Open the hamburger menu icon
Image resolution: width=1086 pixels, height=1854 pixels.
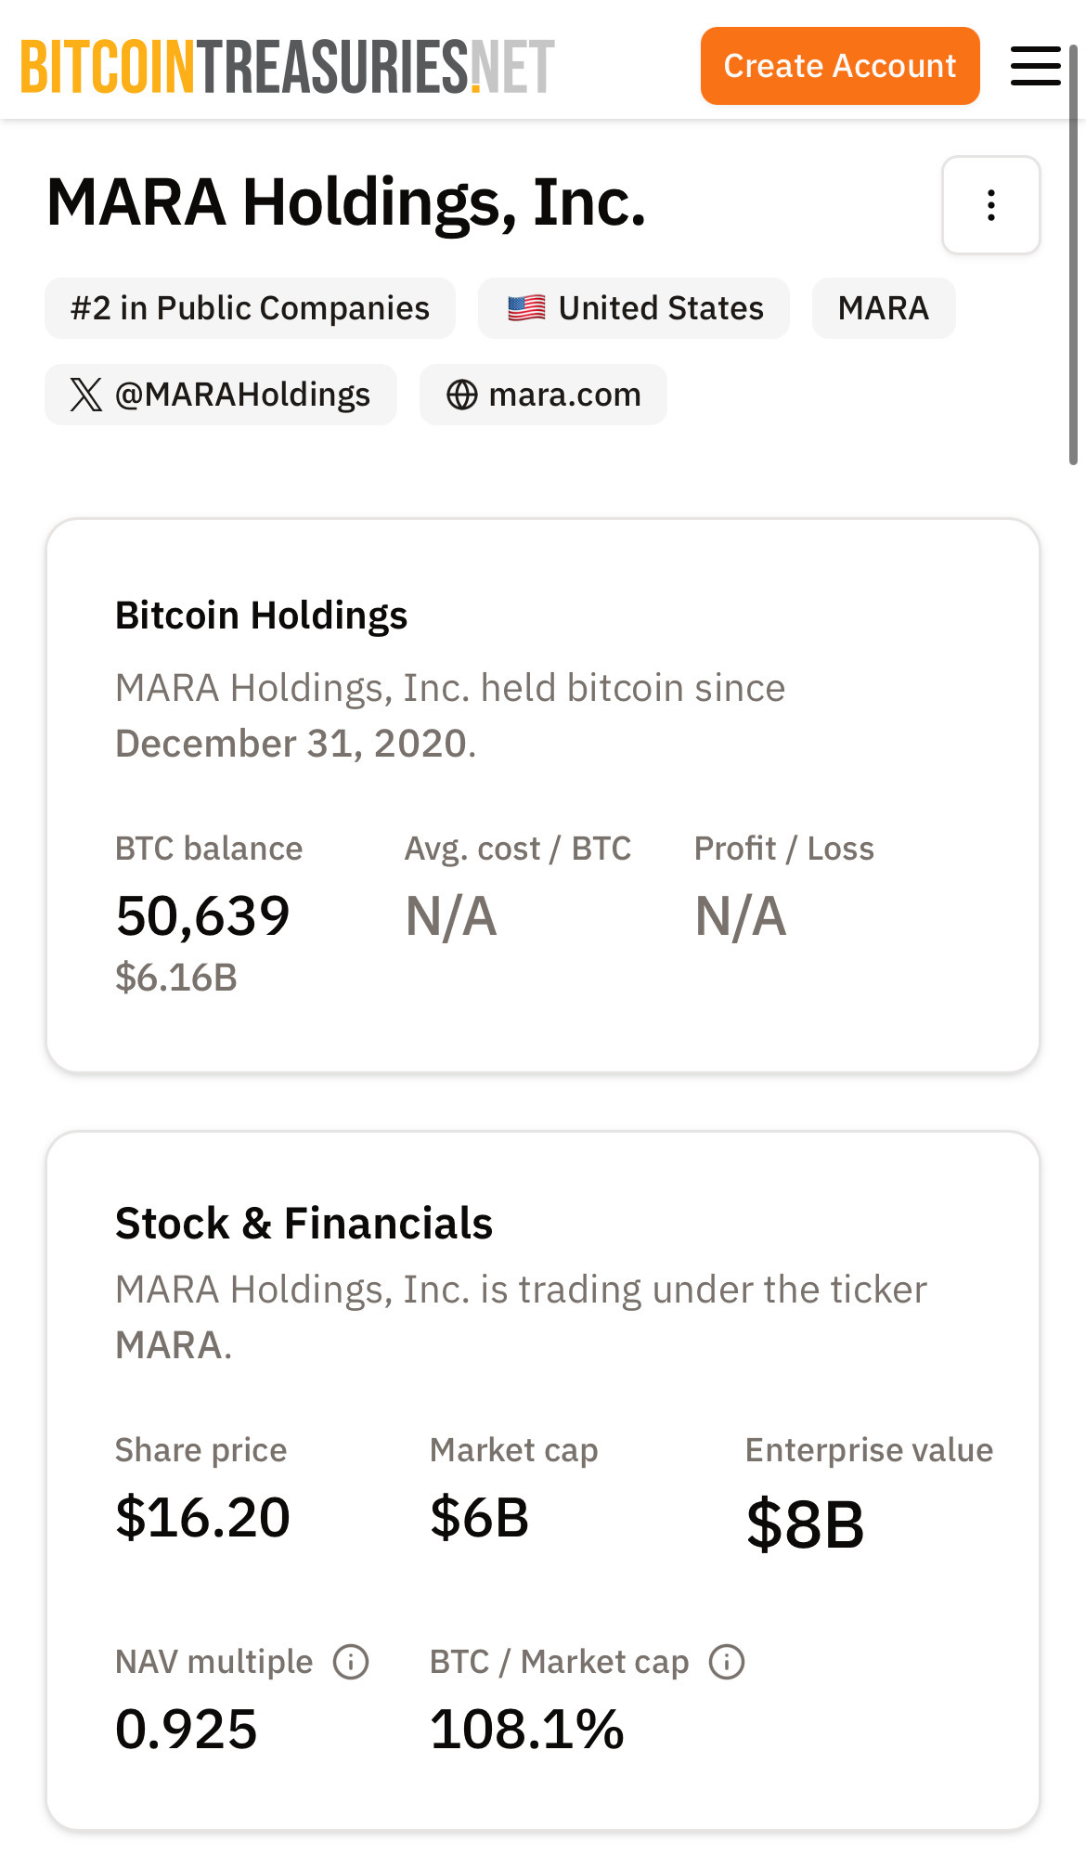click(x=1035, y=66)
